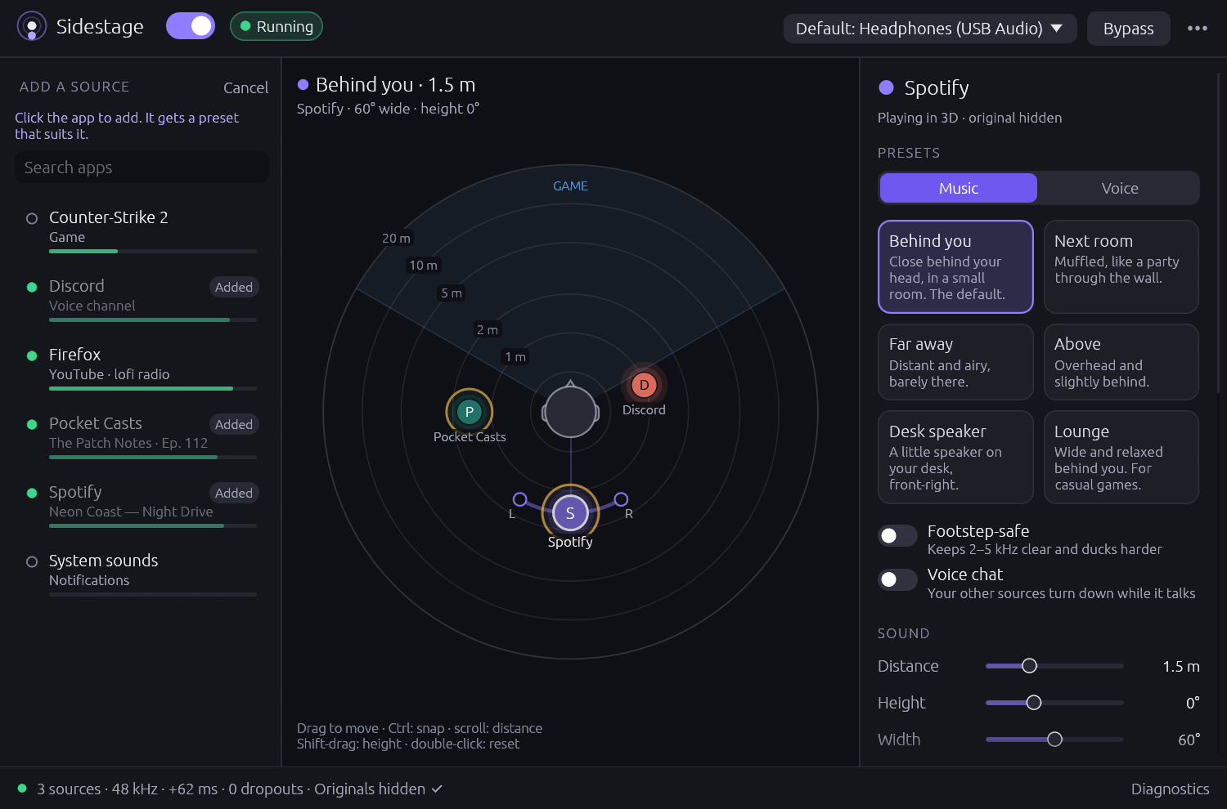Switch to the Voice presets tab
This screenshot has width=1227, height=809.
pos(1120,188)
